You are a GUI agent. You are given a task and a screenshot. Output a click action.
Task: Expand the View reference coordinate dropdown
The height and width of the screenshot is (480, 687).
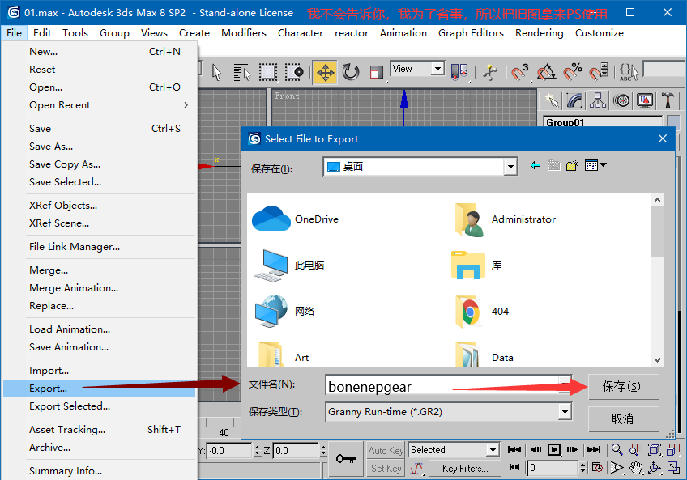(x=437, y=70)
